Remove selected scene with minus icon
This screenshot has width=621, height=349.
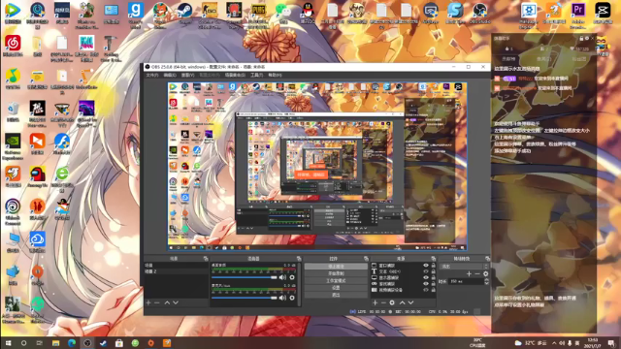pyautogui.click(x=157, y=302)
